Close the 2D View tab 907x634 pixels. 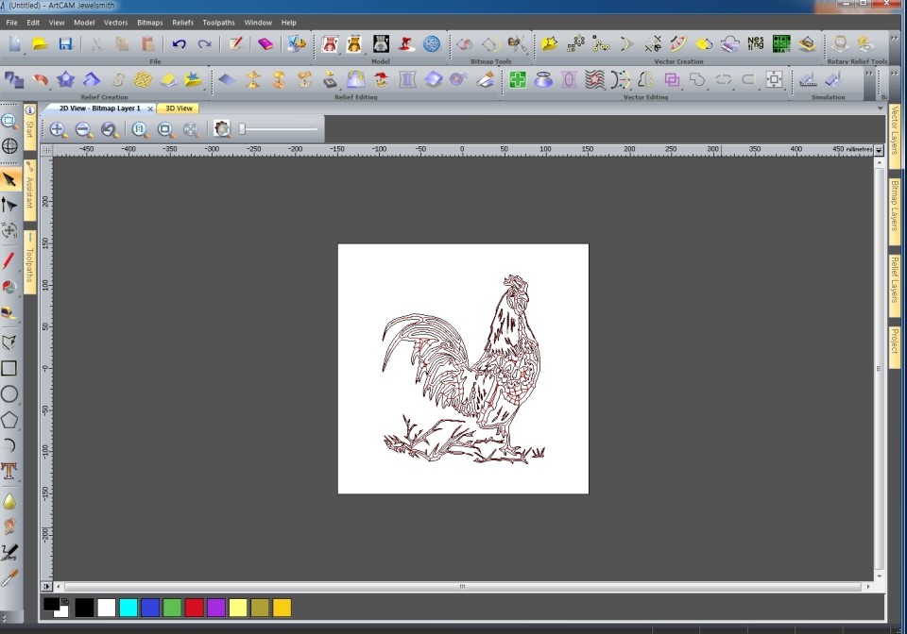(x=150, y=108)
